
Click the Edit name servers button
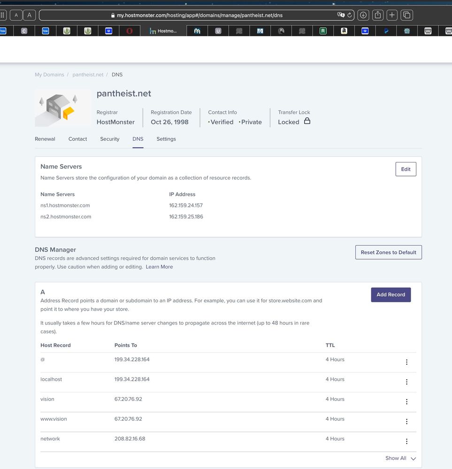[x=406, y=169]
